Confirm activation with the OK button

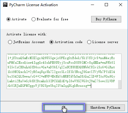[x=64, y=107]
